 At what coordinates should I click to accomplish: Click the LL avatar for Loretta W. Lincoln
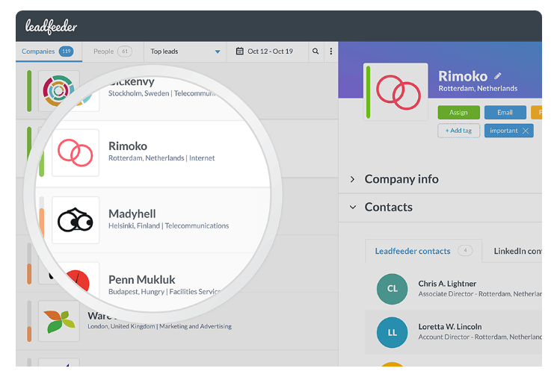392,332
